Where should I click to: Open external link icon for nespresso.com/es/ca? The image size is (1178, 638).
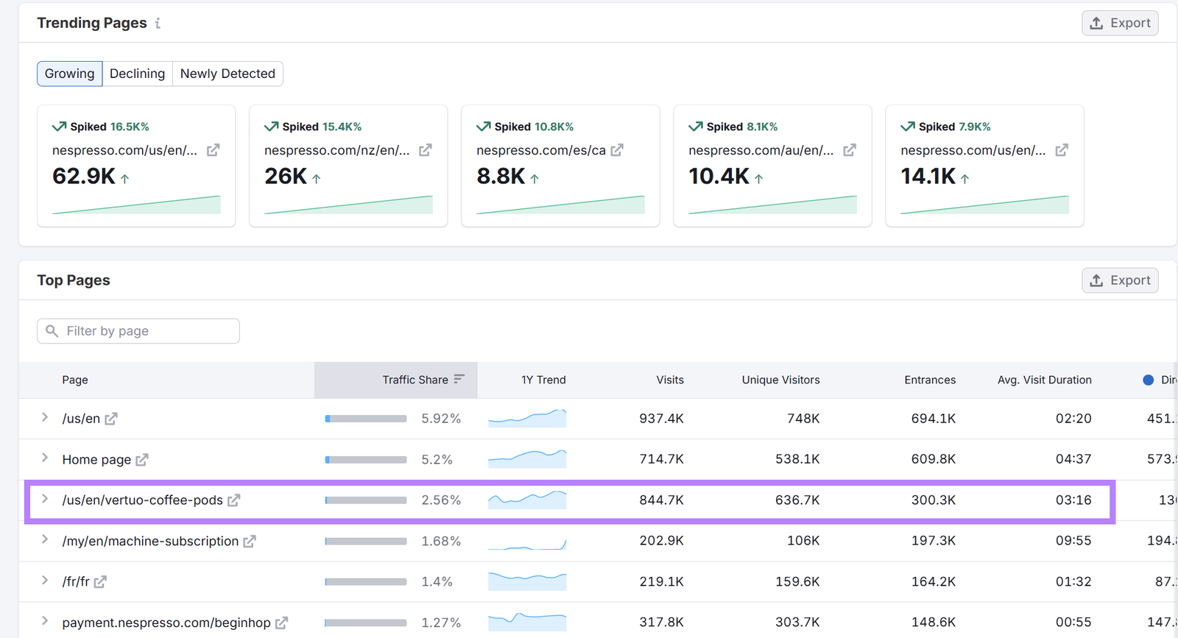617,150
